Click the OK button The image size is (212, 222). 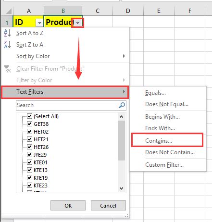(68, 205)
